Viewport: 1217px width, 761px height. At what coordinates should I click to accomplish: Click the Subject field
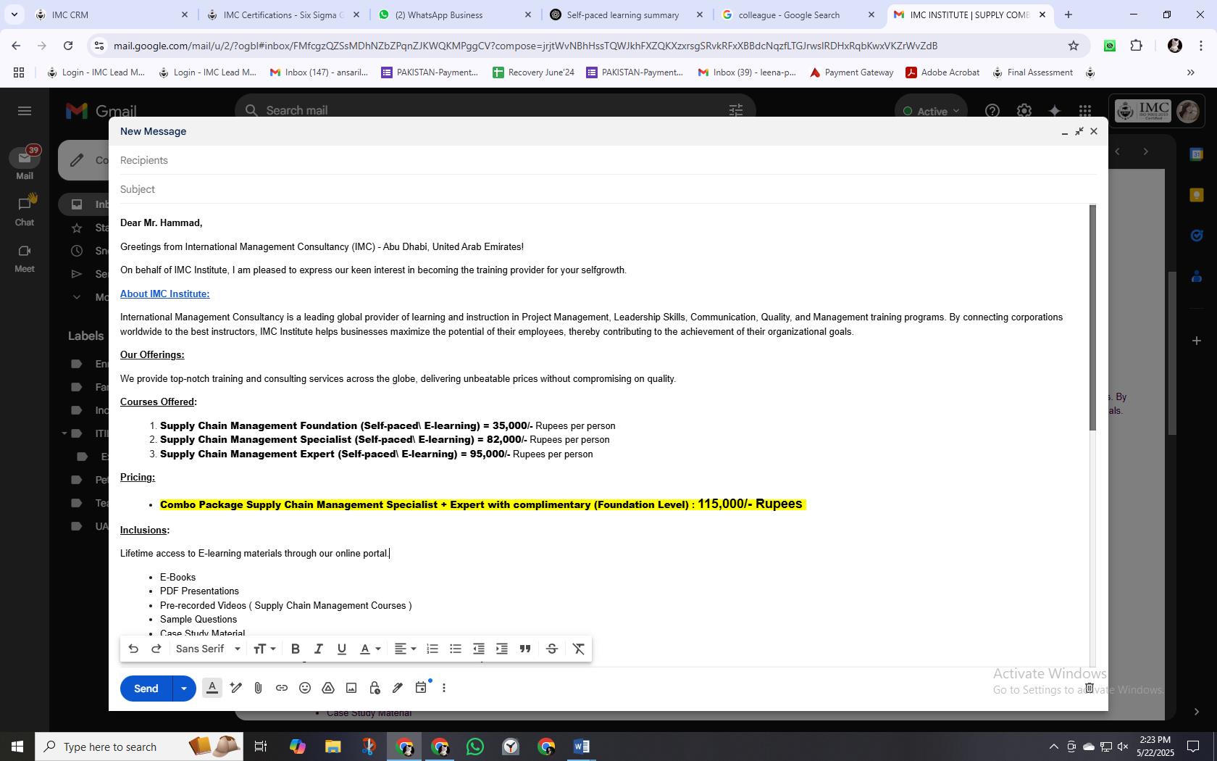pyautogui.click(x=608, y=189)
